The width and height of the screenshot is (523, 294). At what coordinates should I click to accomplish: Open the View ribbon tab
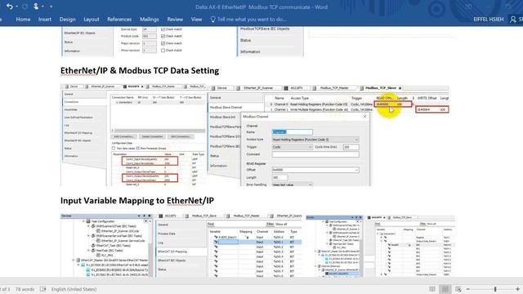(196, 20)
